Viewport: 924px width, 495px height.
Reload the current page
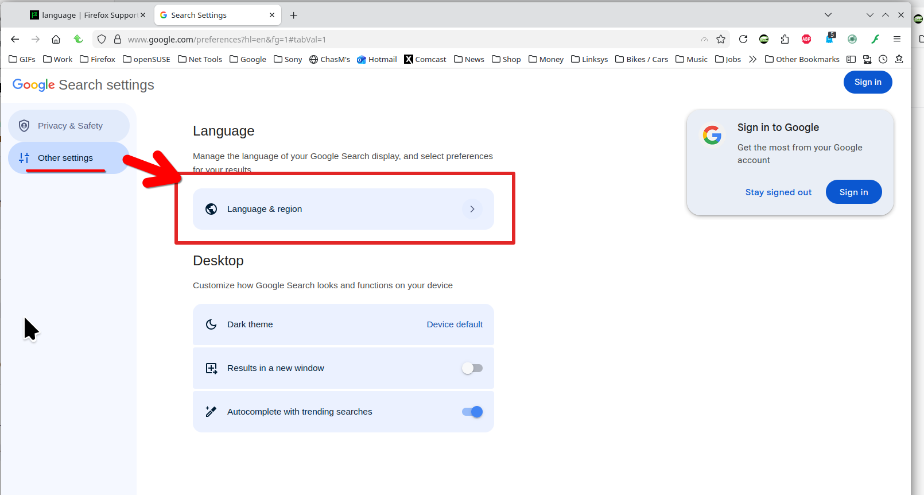pos(743,39)
